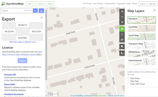
Task: Go to GPS Traces
Action: coord(87,4)
